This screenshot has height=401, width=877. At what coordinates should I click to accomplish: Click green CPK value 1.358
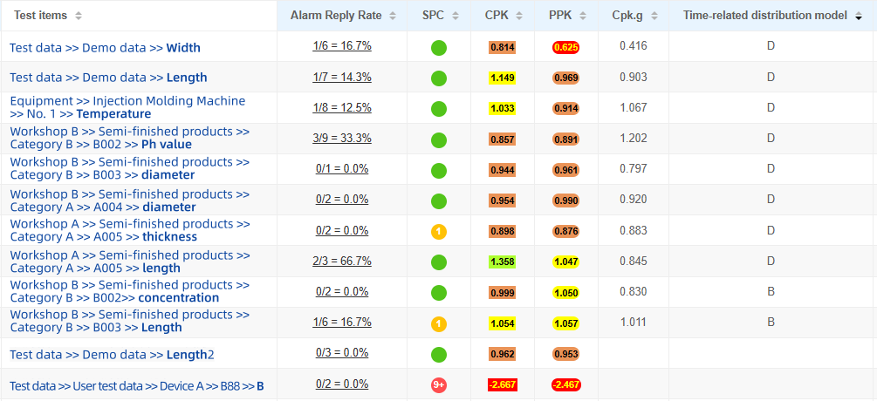click(x=502, y=262)
